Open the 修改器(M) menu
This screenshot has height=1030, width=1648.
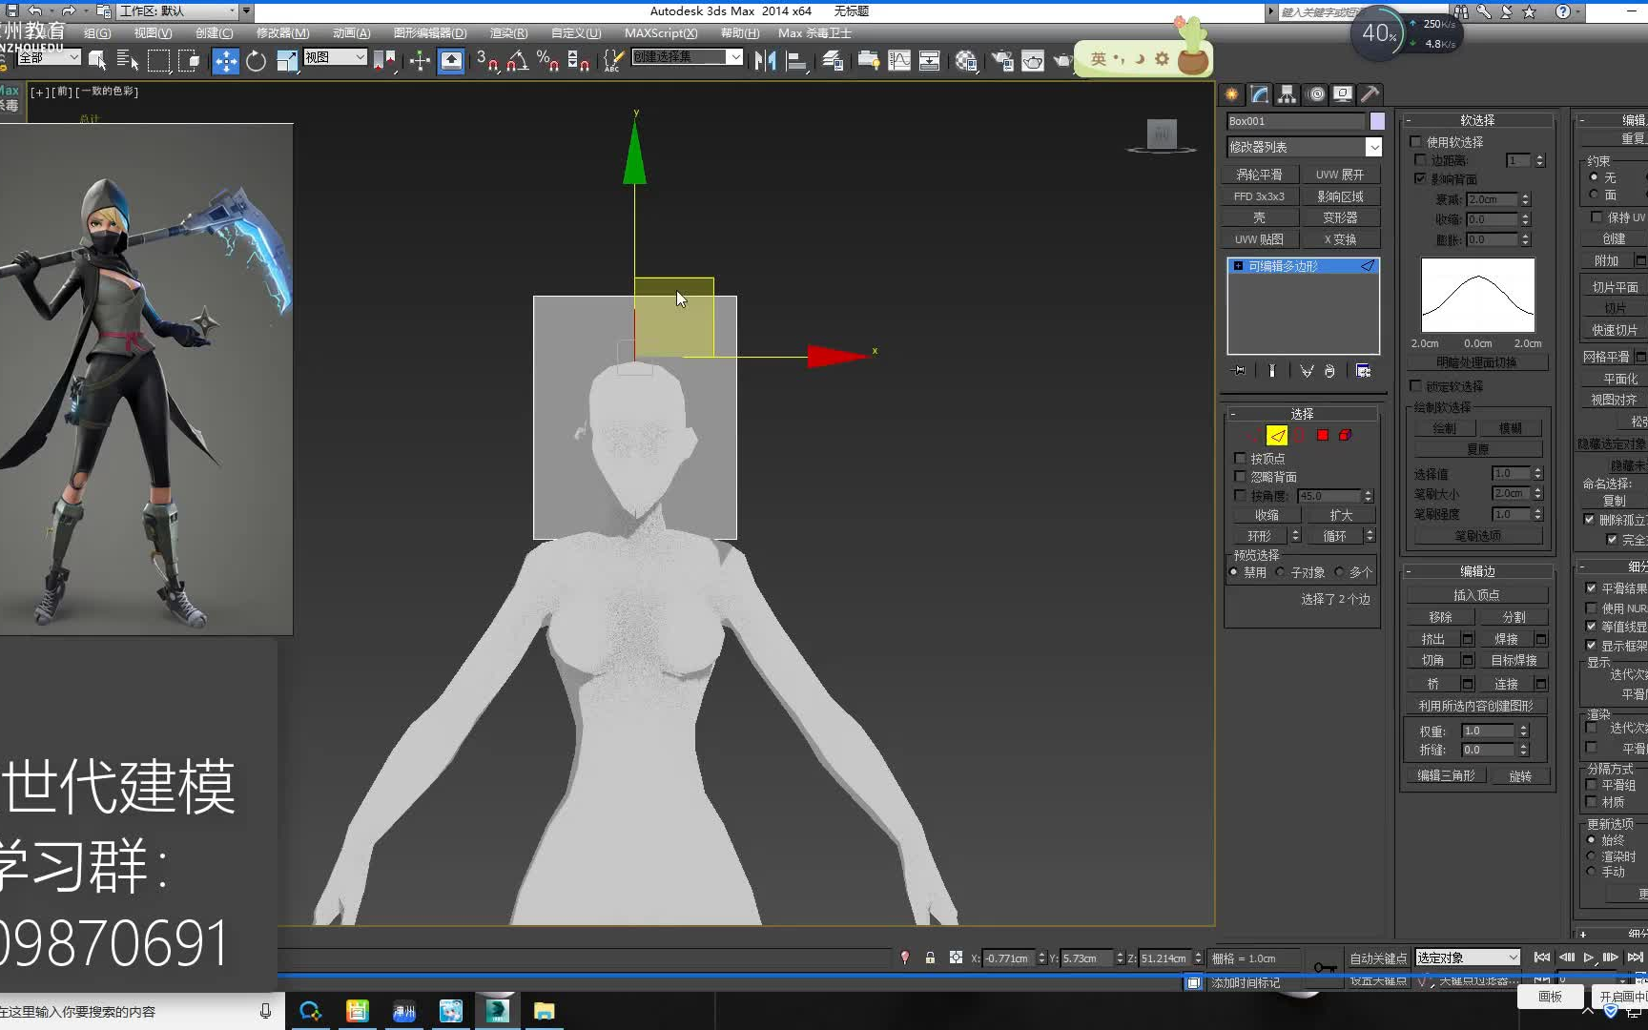(282, 32)
